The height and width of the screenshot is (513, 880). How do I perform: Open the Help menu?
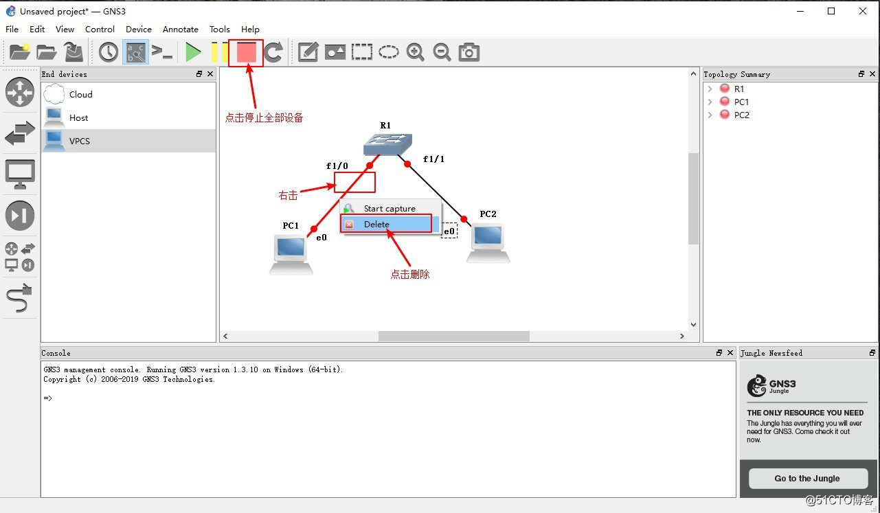pos(250,29)
